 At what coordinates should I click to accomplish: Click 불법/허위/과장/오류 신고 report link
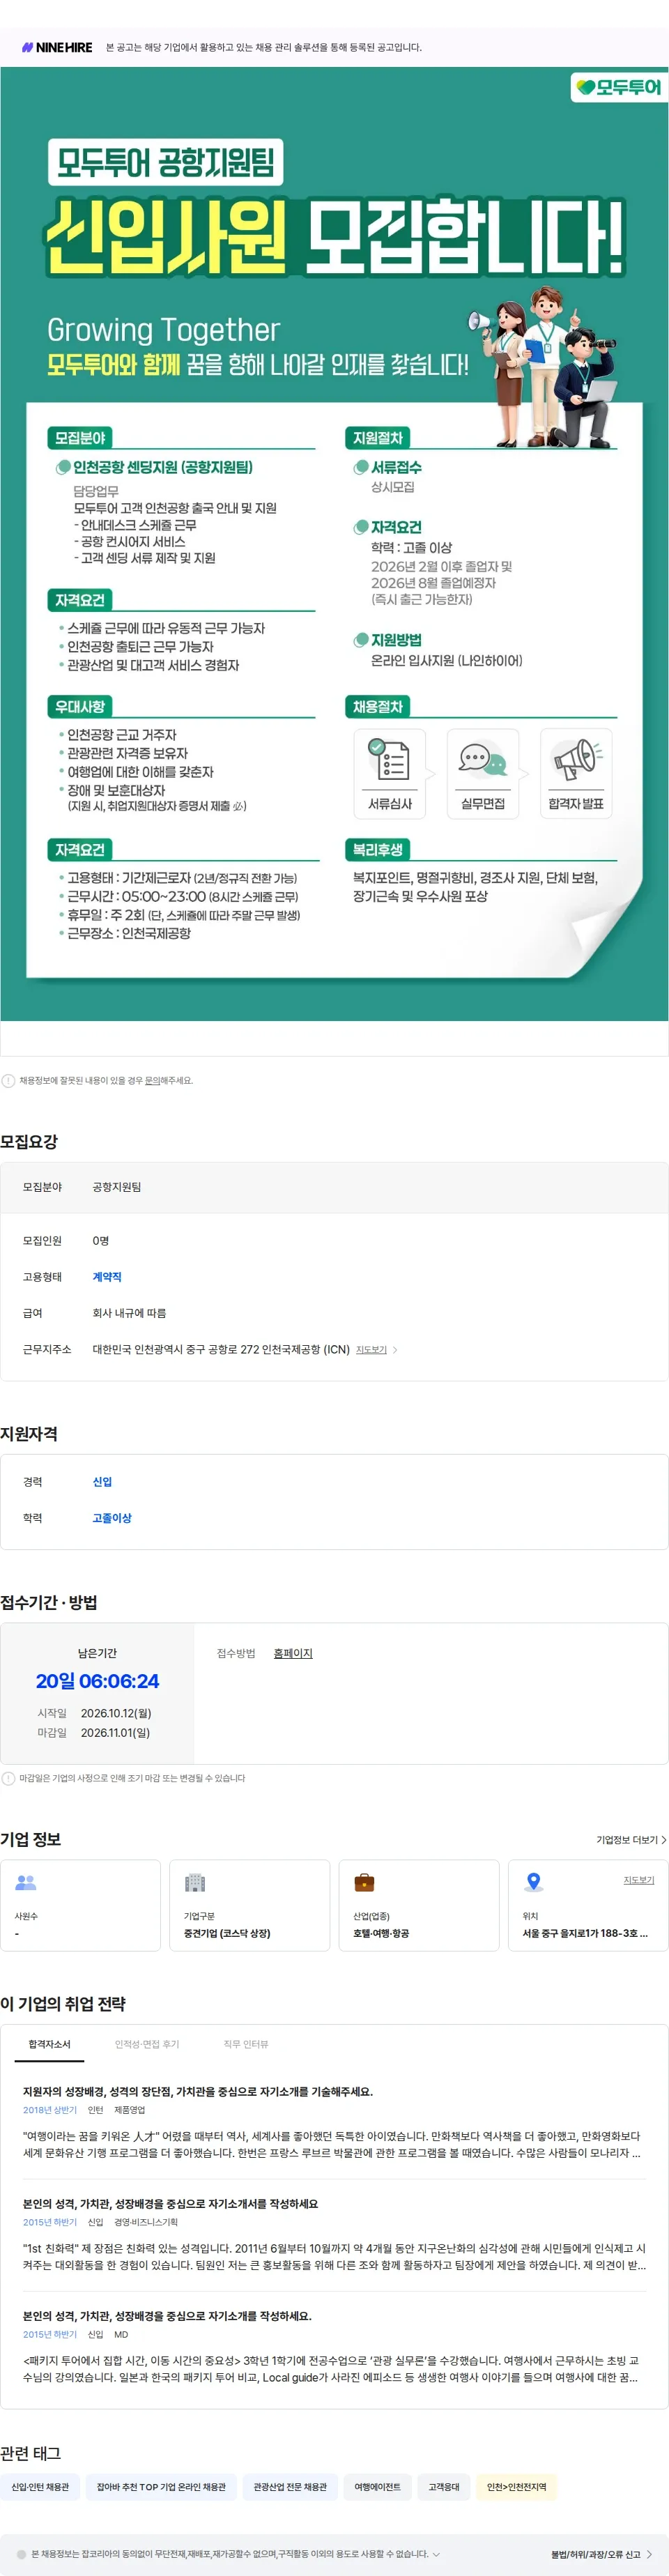coord(596,2554)
